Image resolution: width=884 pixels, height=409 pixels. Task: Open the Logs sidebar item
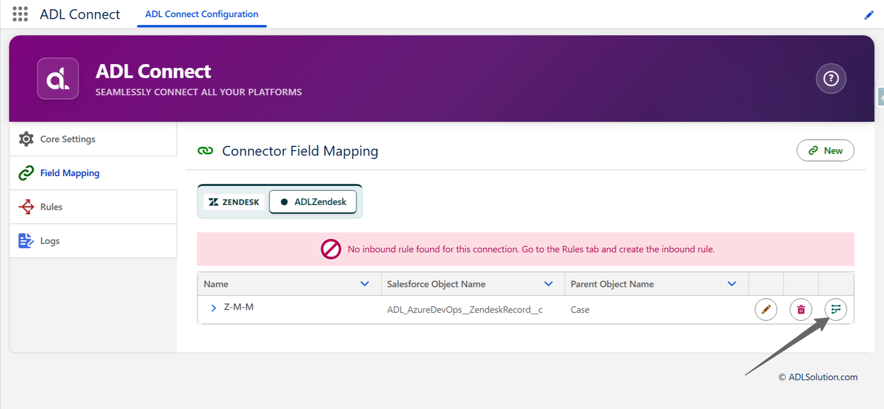pyautogui.click(x=93, y=241)
